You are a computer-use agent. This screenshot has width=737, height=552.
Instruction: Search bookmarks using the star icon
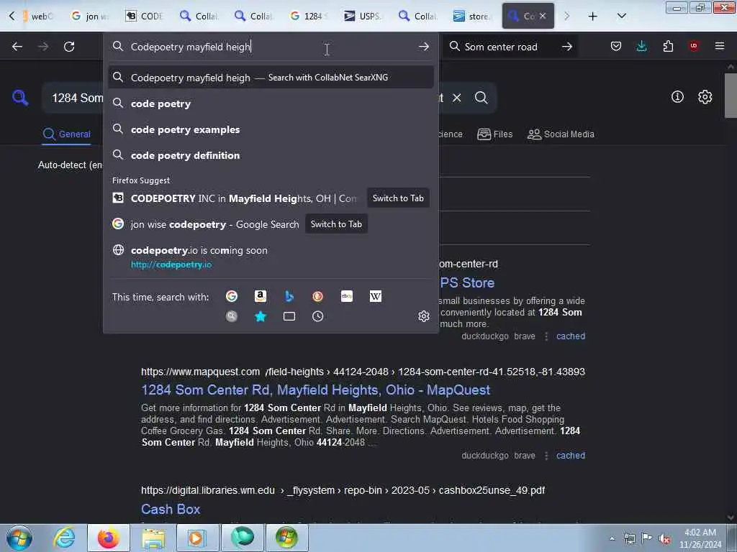pos(261,316)
